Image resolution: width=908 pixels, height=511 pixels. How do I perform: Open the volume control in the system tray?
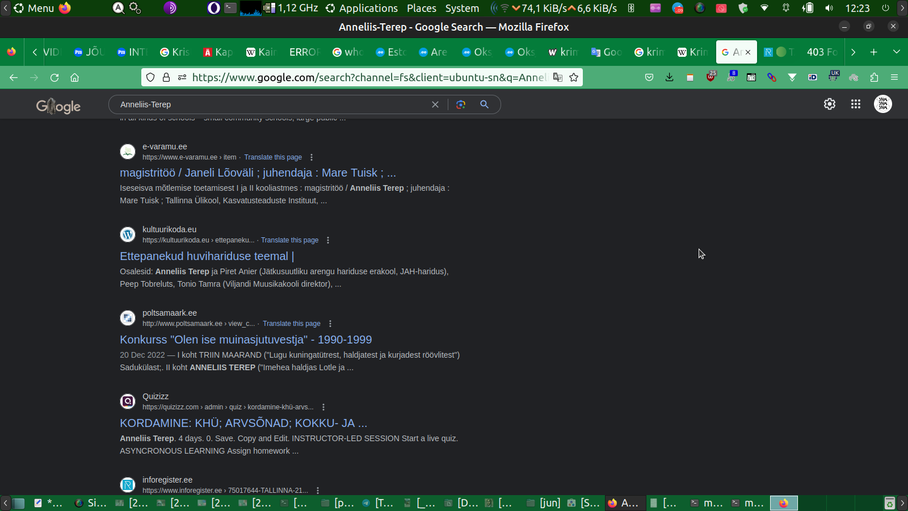coord(829,8)
